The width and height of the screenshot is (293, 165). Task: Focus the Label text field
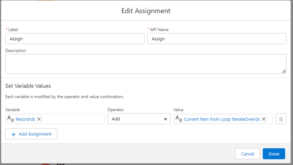tap(75, 39)
